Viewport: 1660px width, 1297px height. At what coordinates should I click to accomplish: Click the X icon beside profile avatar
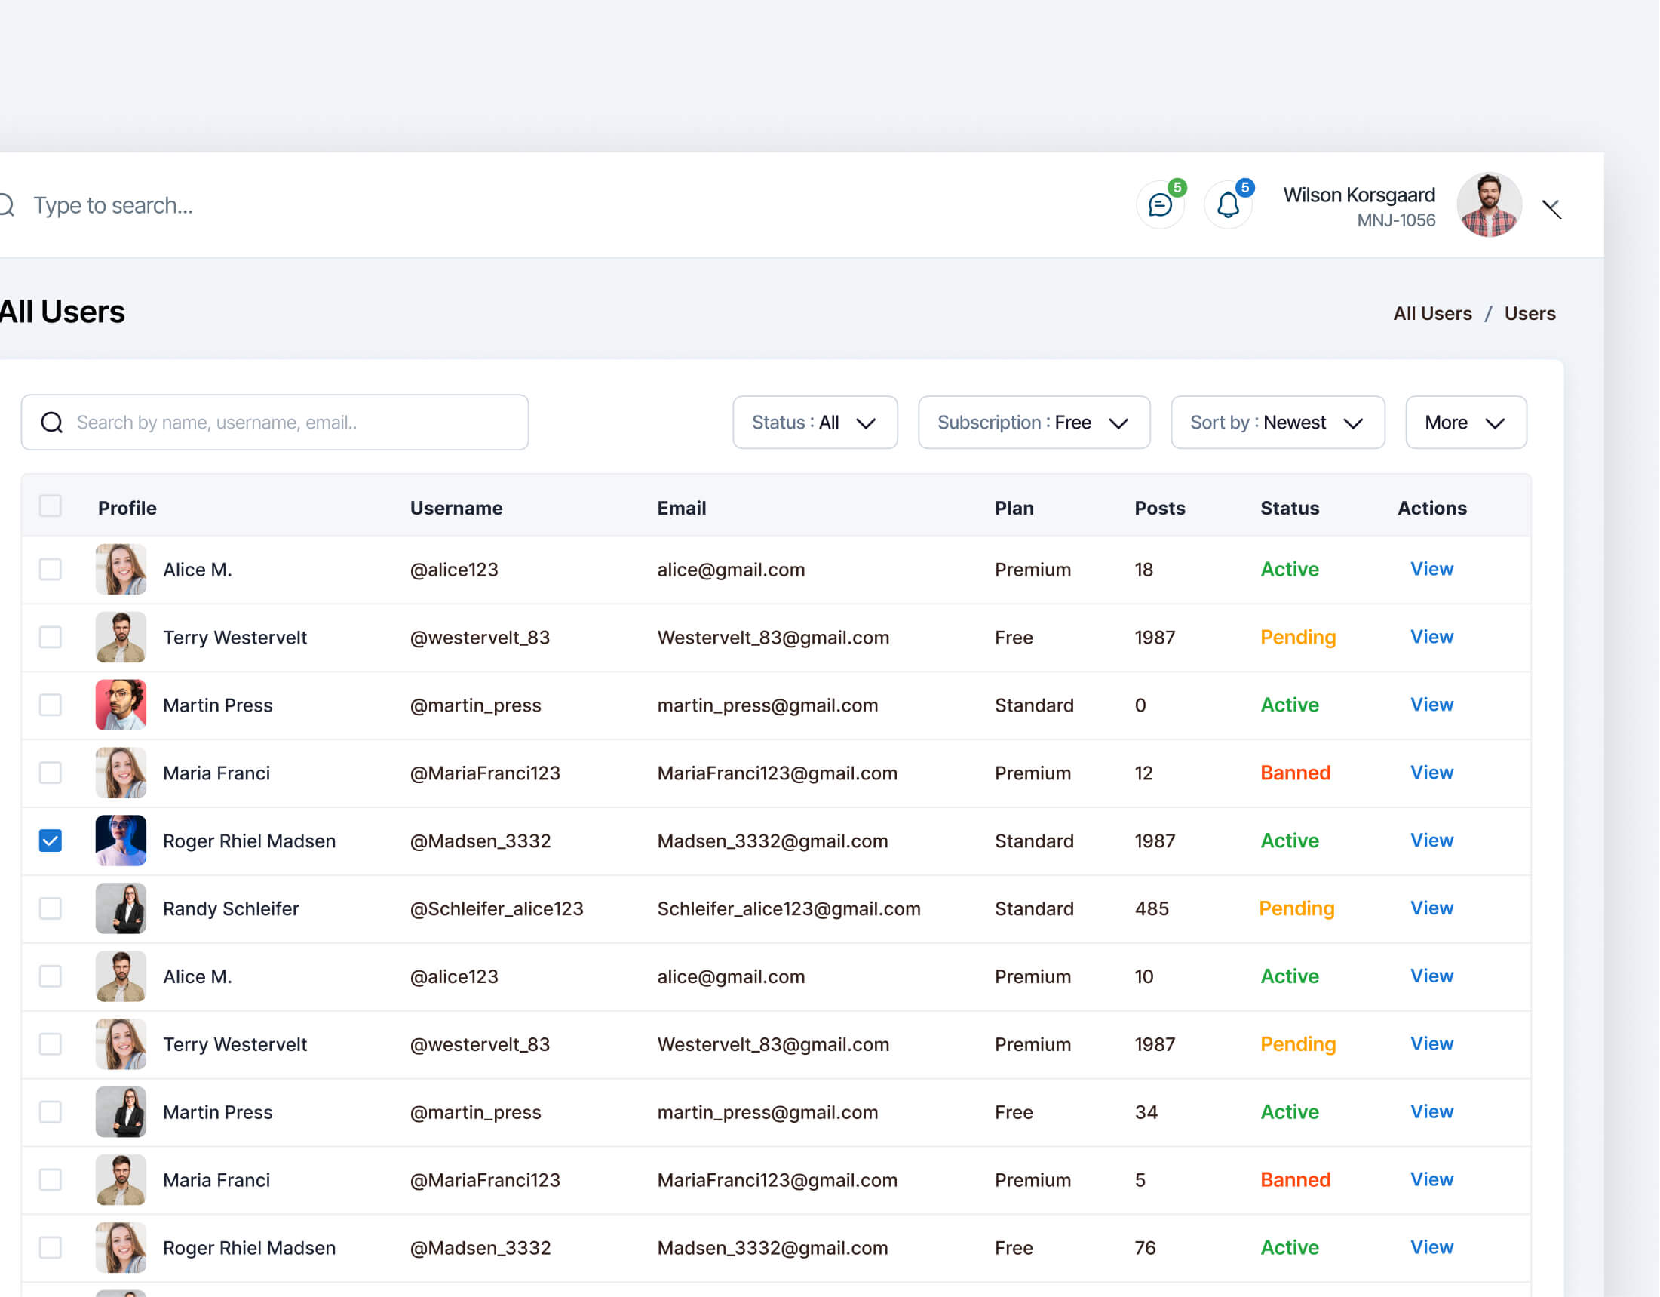(x=1551, y=209)
